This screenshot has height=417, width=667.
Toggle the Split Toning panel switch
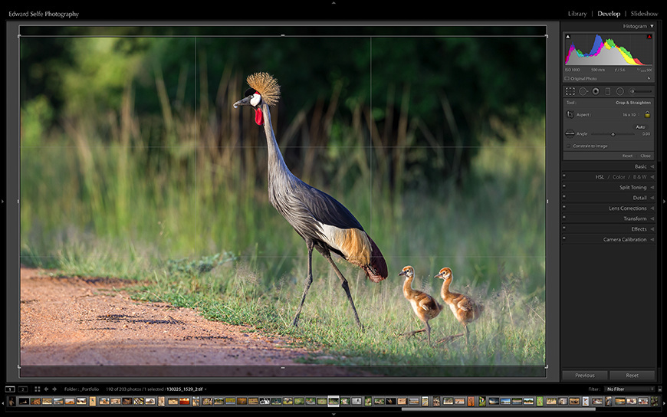tap(564, 186)
